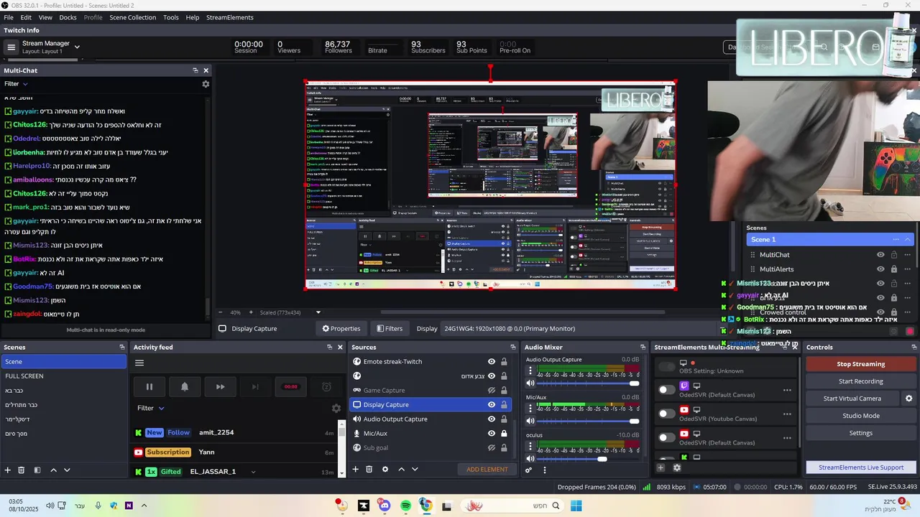Show the Game Capture source
Image resolution: width=920 pixels, height=517 pixels.
492,390
